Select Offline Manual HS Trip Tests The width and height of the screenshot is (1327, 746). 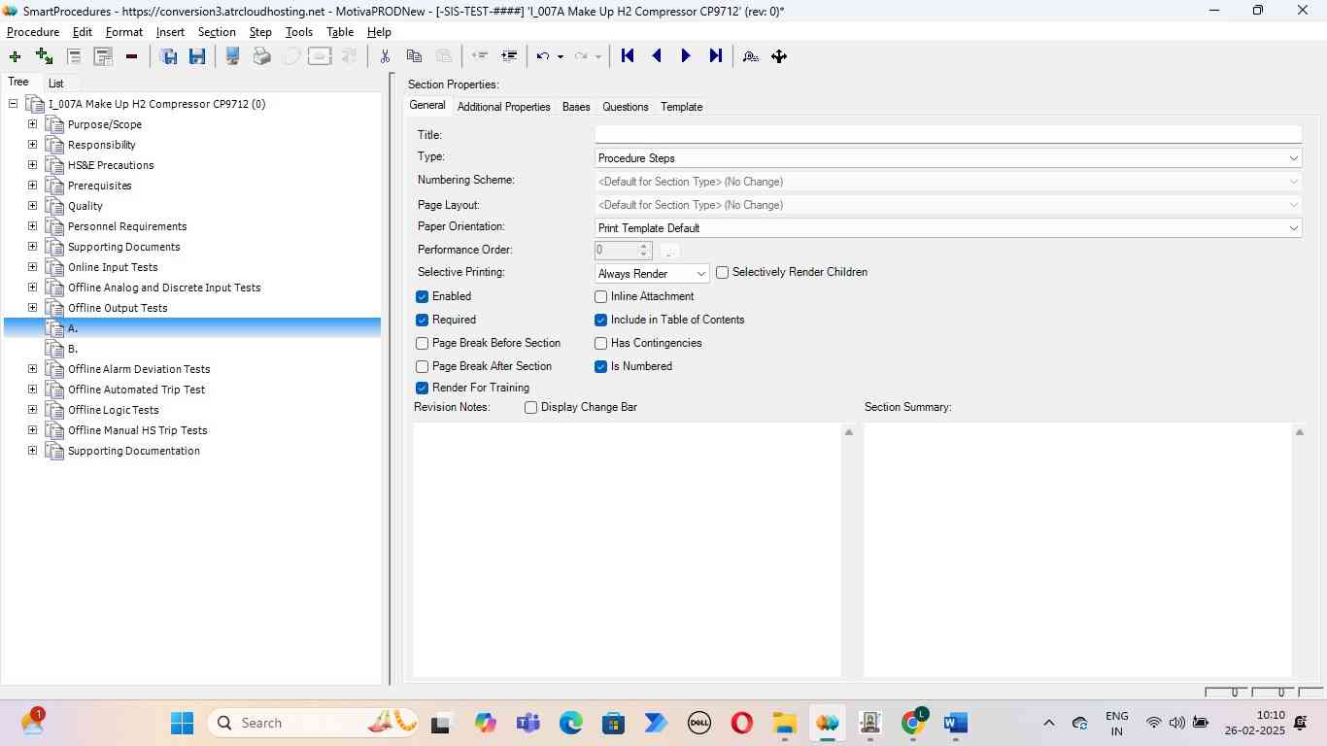137,430
